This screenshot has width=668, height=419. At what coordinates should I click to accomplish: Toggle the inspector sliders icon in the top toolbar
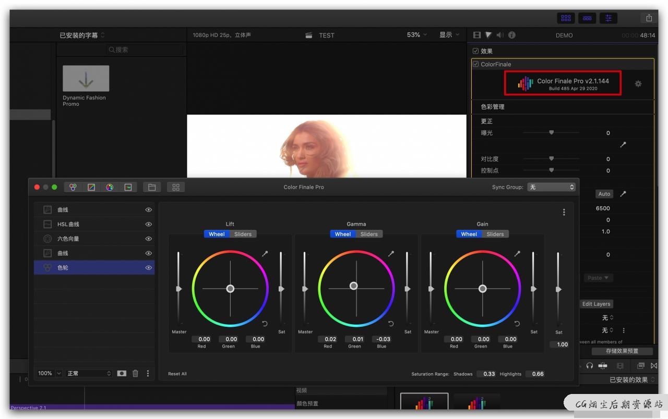608,18
